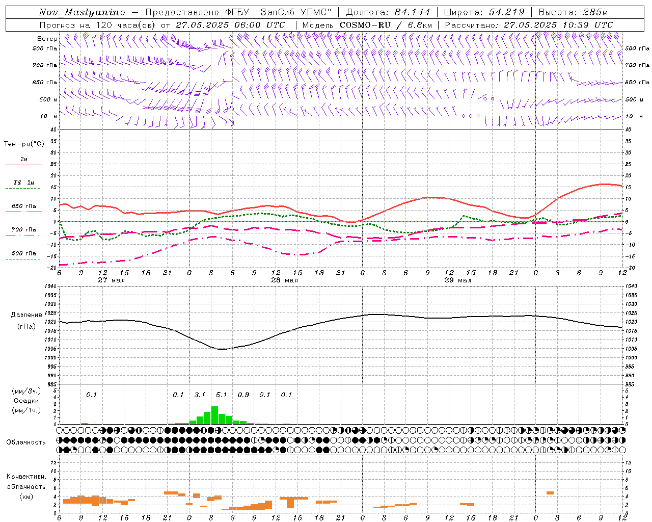652x522 pixels.
Task: Click the Nov_Maslyanino station title
Action: pyautogui.click(x=82, y=12)
